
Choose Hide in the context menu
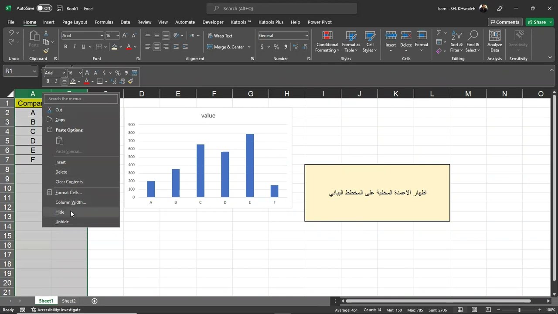click(81, 212)
